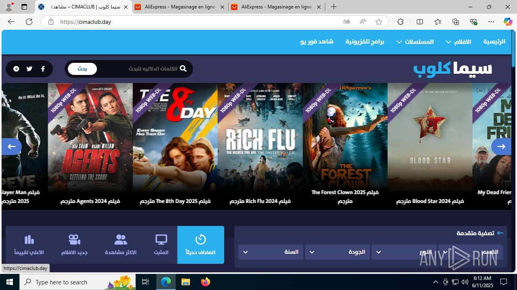Viewport: 517px width, 290px height.
Task: Select the الاكثر مشاهدة tab
Action: [121, 245]
